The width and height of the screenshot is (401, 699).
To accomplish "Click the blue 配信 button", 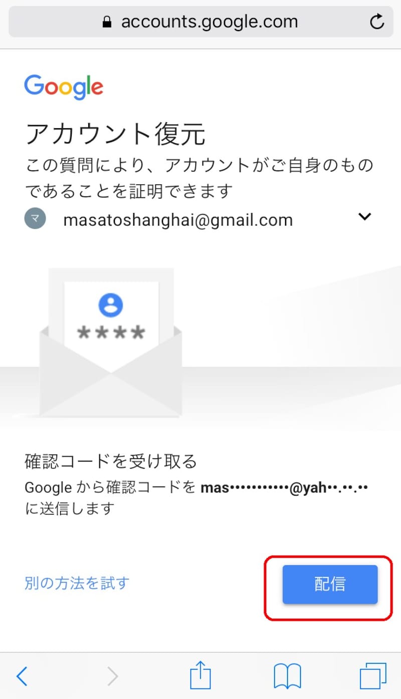I will click(x=330, y=584).
